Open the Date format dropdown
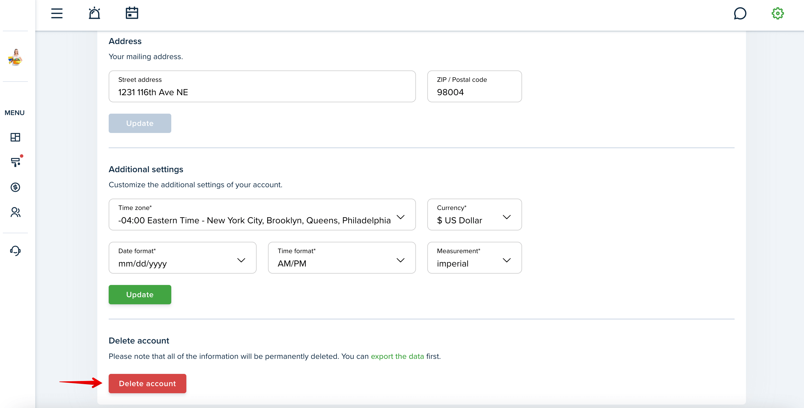Viewport: 804px width, 408px height. 183,258
